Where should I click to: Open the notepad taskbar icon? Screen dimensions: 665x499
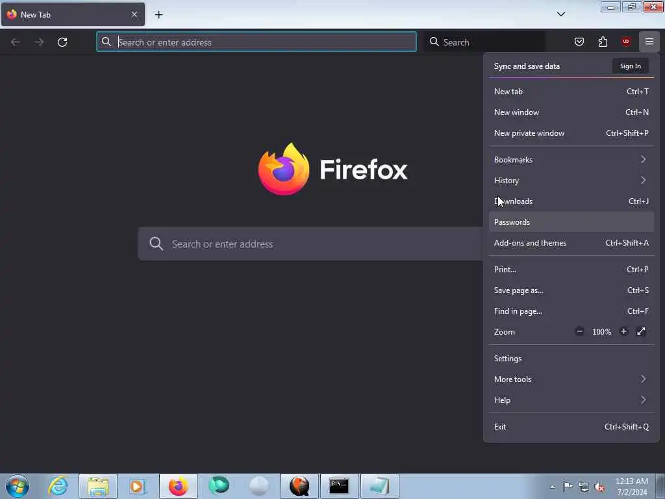[379, 486]
